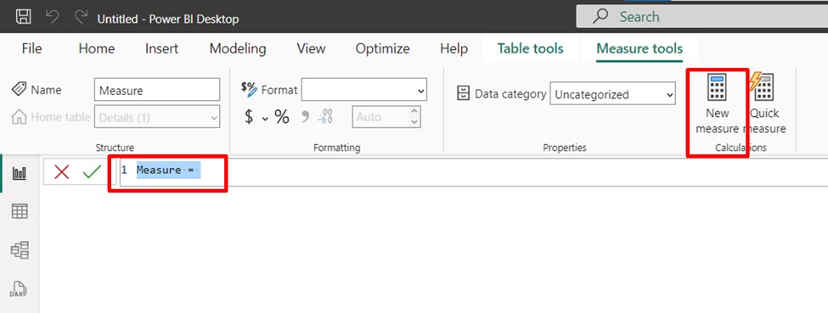Image resolution: width=828 pixels, height=313 pixels.
Task: Switch to Table view icon
Action: click(20, 211)
